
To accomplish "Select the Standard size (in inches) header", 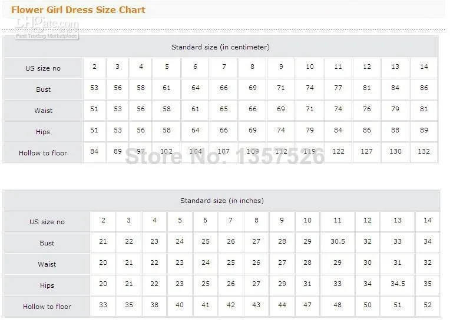I will click(221, 201).
